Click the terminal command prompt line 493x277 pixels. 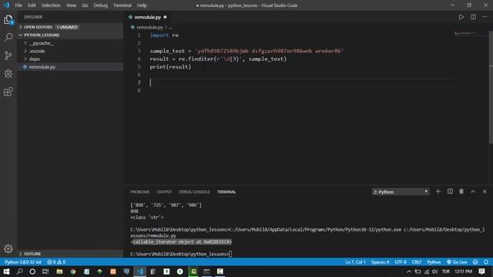[181, 254]
